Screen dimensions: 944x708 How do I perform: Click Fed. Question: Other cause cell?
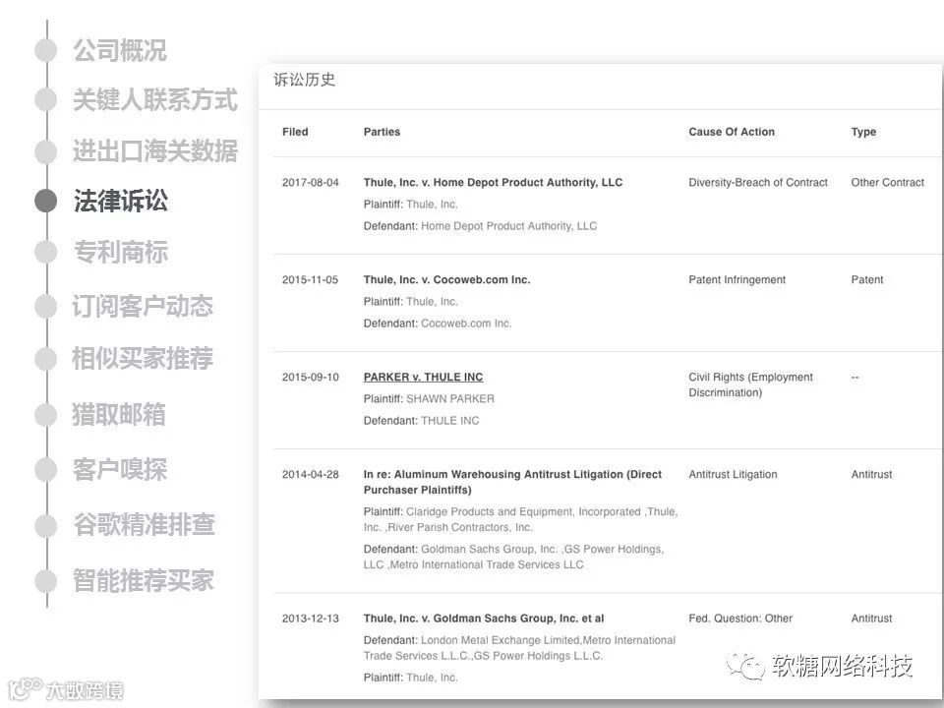coord(739,619)
